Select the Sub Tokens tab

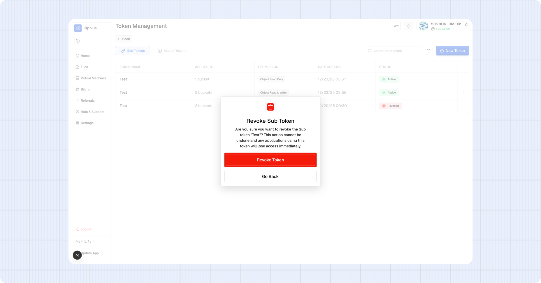pyautogui.click(x=133, y=51)
